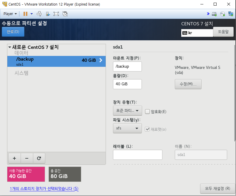Image resolution: width=236 pixels, height=196 pixels.
Task: Pause the virtual machine
Action: (25, 14)
